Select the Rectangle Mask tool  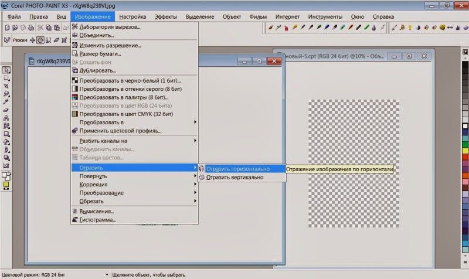click(6, 78)
